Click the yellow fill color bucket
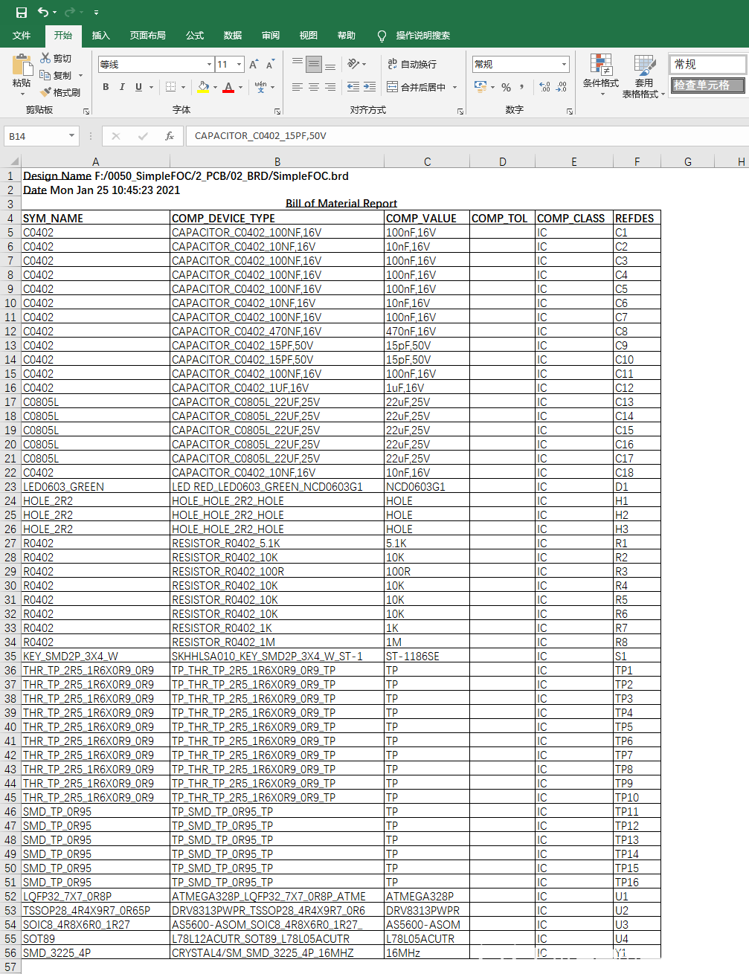749x974 pixels. [x=203, y=87]
